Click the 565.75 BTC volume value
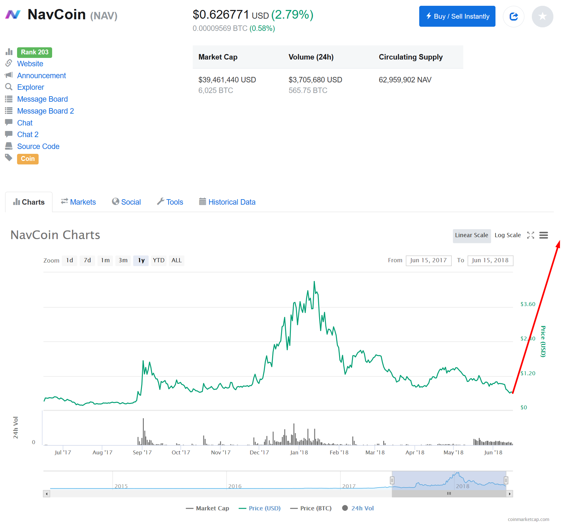564x530 pixels. point(308,90)
